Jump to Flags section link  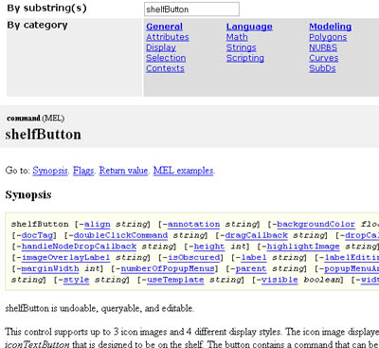click(83, 171)
